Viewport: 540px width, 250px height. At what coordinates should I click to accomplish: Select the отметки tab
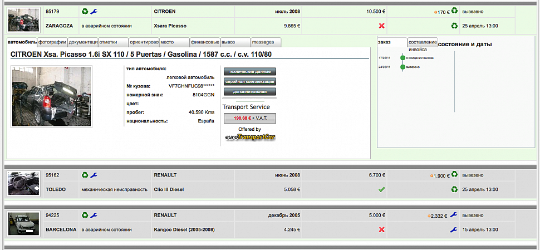[114, 42]
